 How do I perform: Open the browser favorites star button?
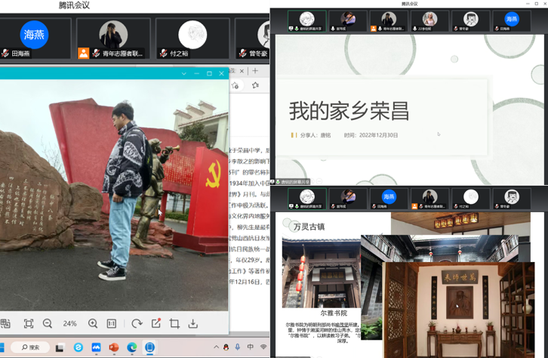tap(255, 86)
